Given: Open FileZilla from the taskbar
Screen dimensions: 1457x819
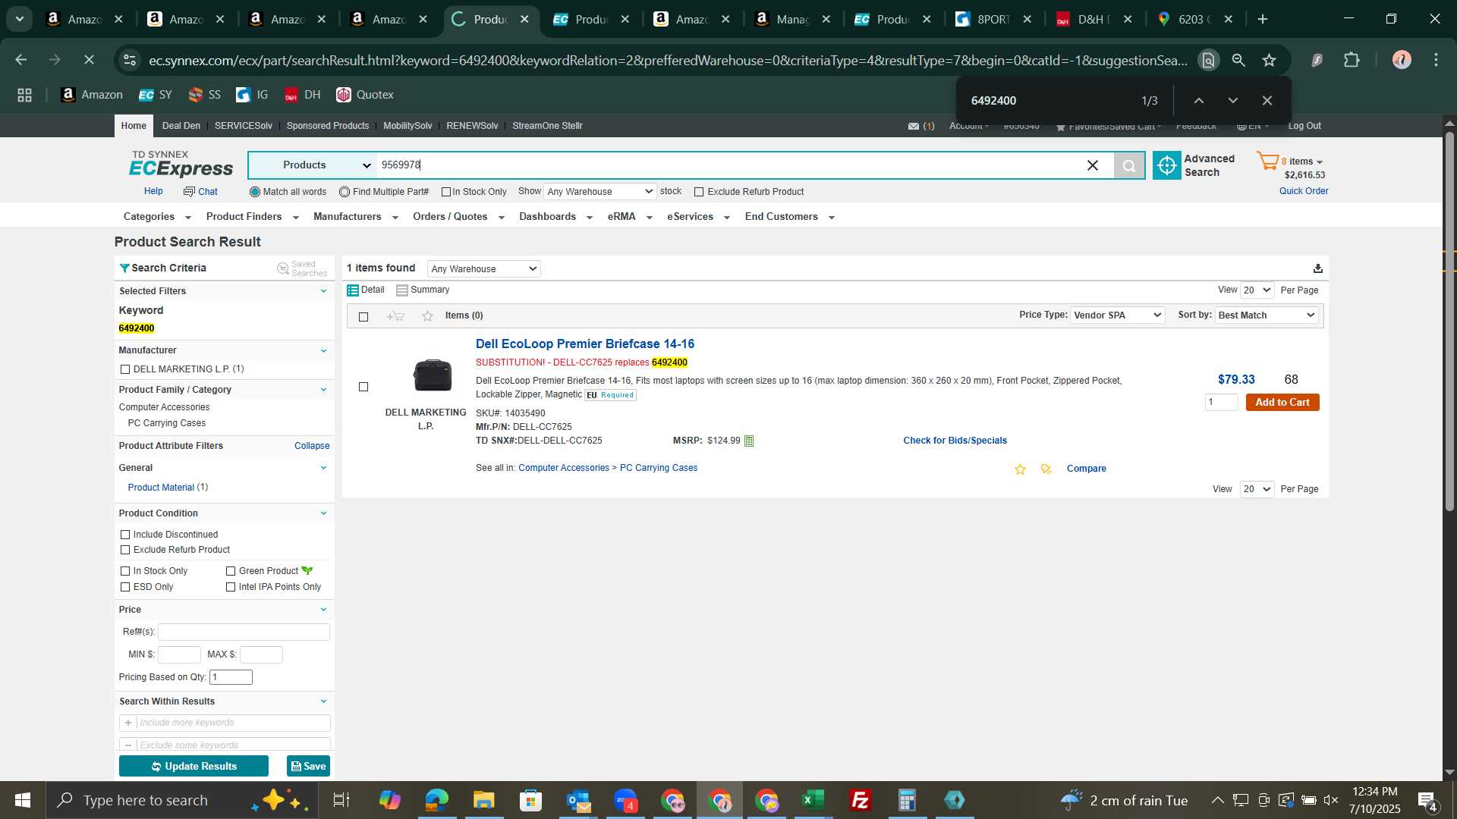Looking at the screenshot, I should click(860, 800).
